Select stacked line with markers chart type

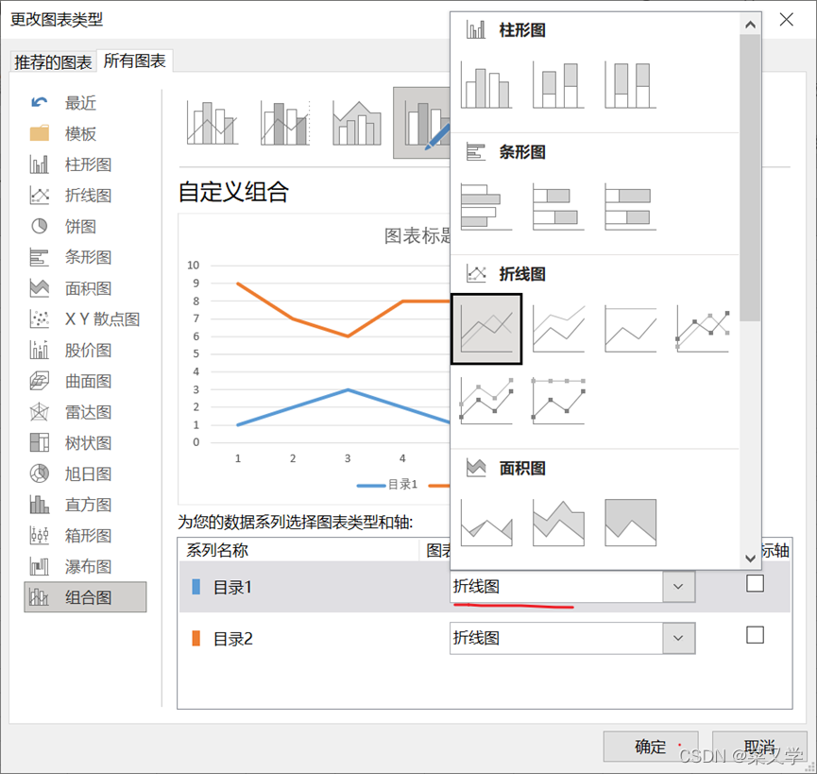pyautogui.click(x=486, y=401)
